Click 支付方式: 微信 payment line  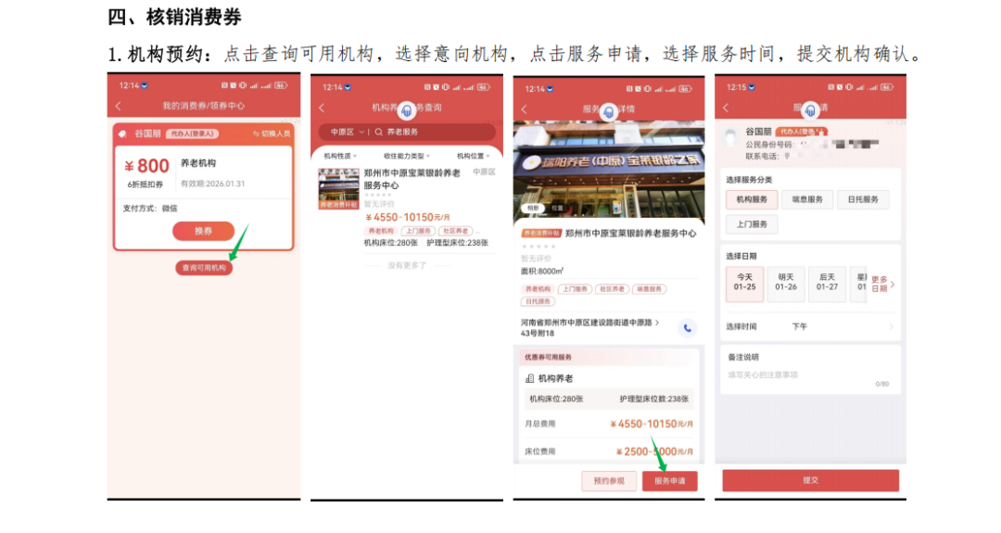pyautogui.click(x=150, y=208)
